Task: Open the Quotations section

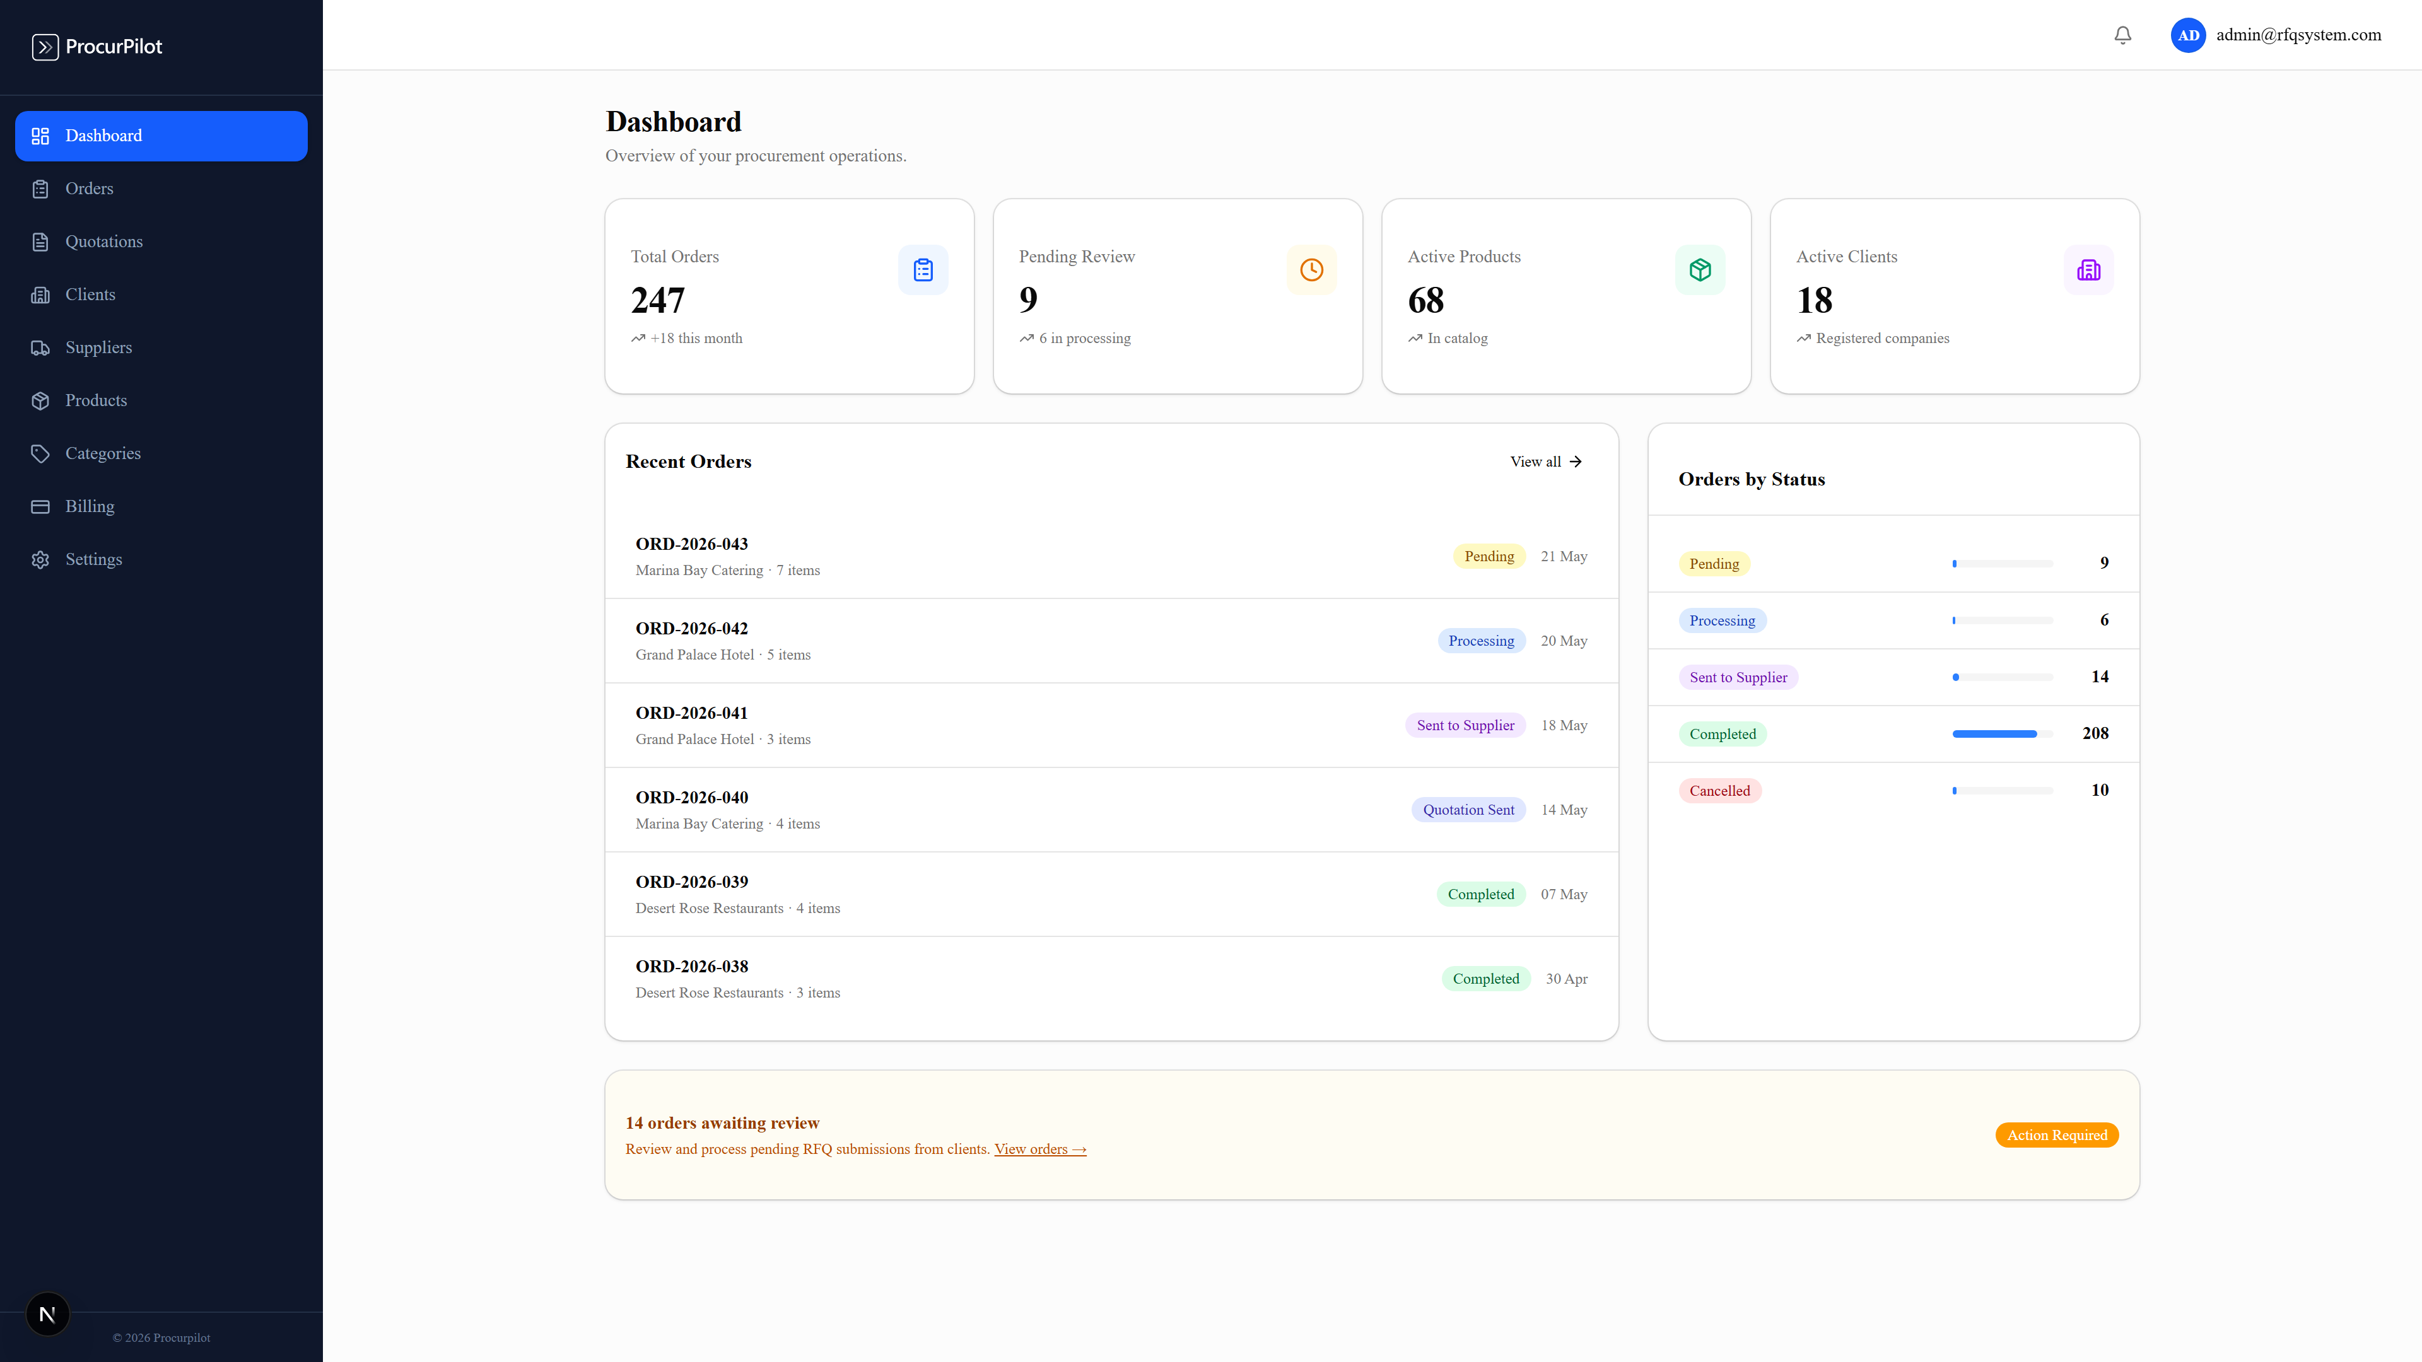Action: (x=161, y=242)
